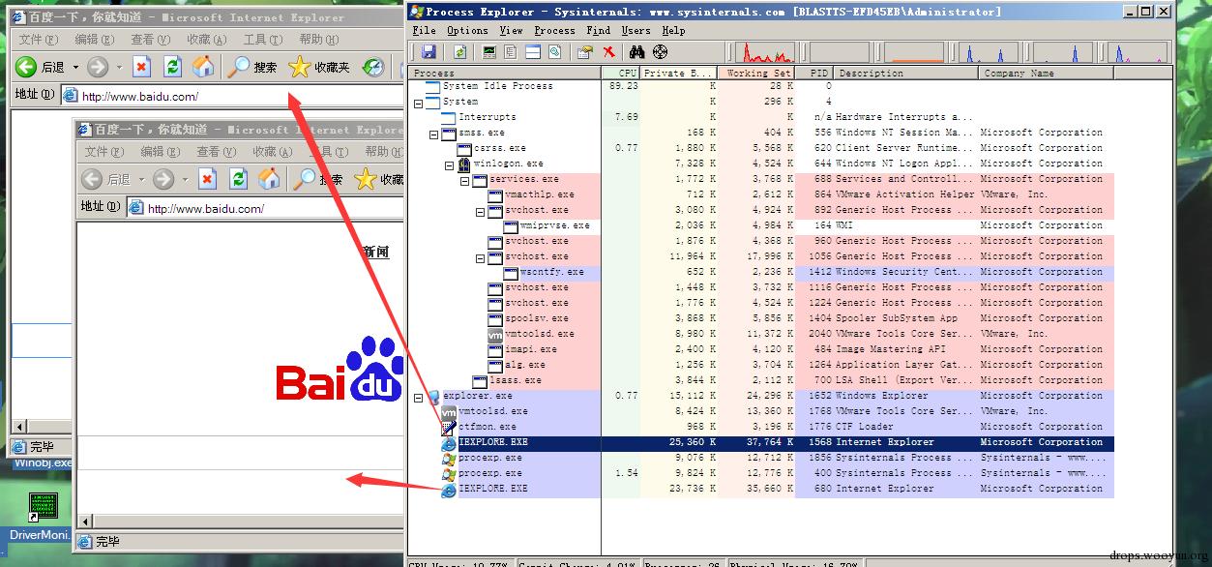Image resolution: width=1212 pixels, height=567 pixels.
Task: Open the Find menu in Process Explorer
Action: coord(599,30)
